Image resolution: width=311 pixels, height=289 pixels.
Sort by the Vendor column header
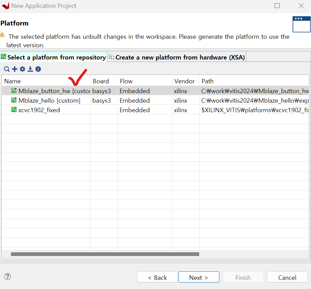coord(186,81)
